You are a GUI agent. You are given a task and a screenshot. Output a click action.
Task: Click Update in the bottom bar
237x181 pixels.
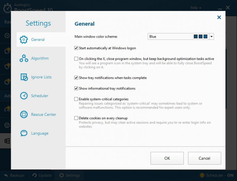42,175
